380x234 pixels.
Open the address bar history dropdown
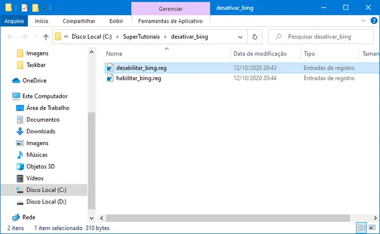(240, 37)
